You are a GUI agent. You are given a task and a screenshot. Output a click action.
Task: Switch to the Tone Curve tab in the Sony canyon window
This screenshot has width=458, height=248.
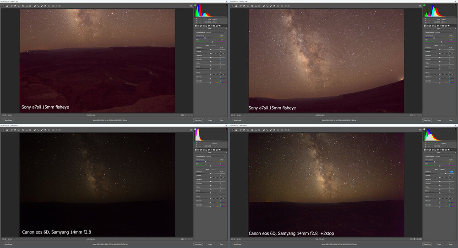[x=199, y=26]
